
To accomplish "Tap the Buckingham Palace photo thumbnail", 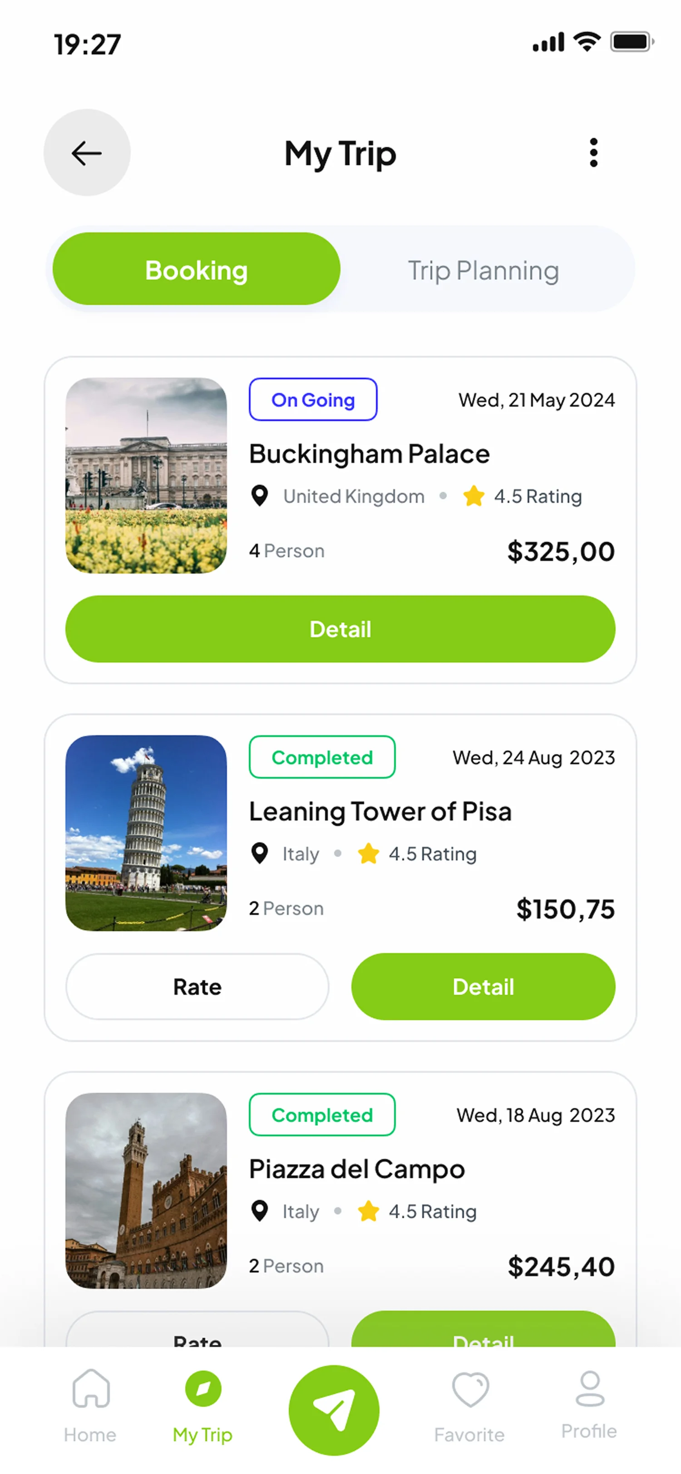I will tap(147, 476).
